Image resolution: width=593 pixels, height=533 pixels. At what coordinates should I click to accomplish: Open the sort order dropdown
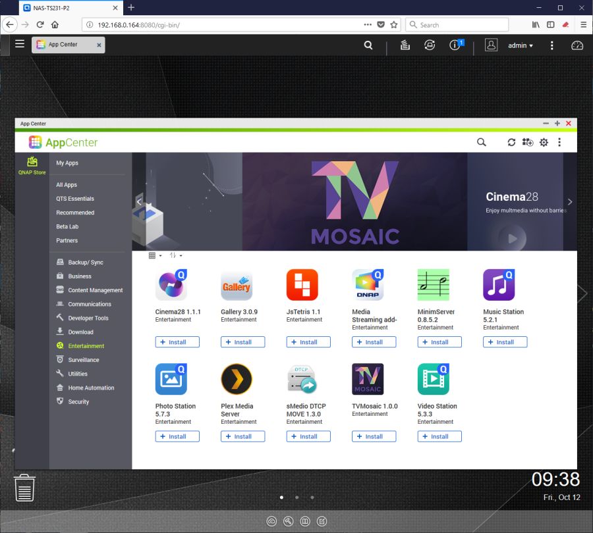click(175, 256)
